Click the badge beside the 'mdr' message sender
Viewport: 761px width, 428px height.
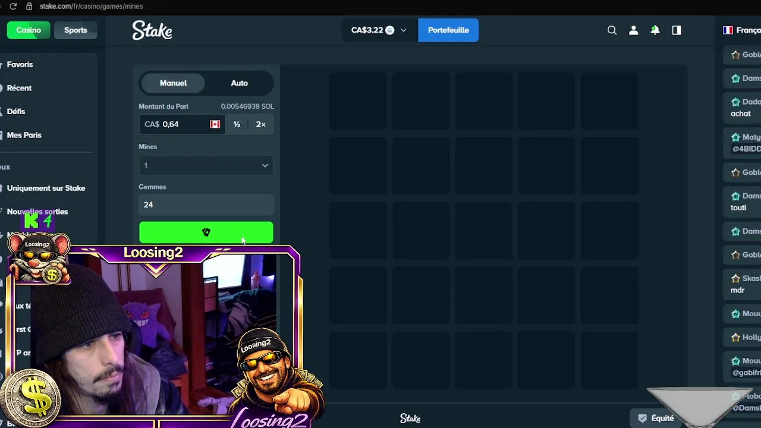click(735, 279)
